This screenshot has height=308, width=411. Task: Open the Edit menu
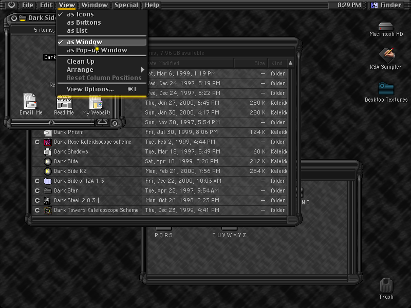[46, 5]
